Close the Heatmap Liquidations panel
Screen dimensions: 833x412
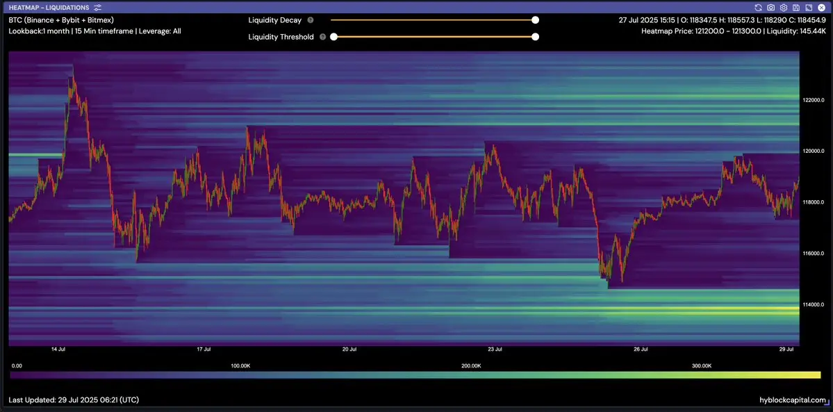tap(821, 8)
